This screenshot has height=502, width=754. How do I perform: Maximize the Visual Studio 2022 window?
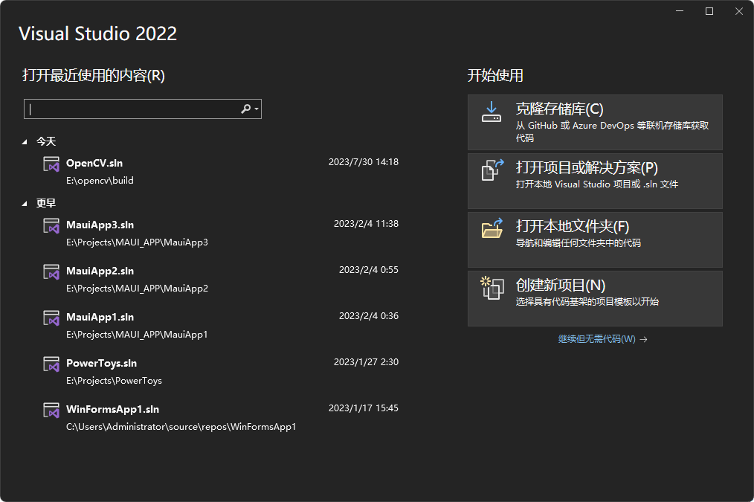709,11
